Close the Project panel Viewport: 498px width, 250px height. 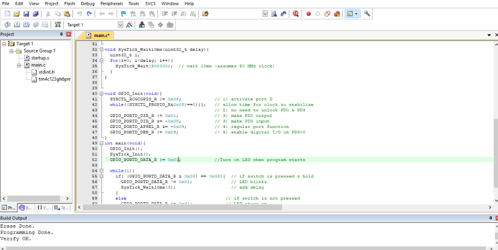click(x=68, y=35)
